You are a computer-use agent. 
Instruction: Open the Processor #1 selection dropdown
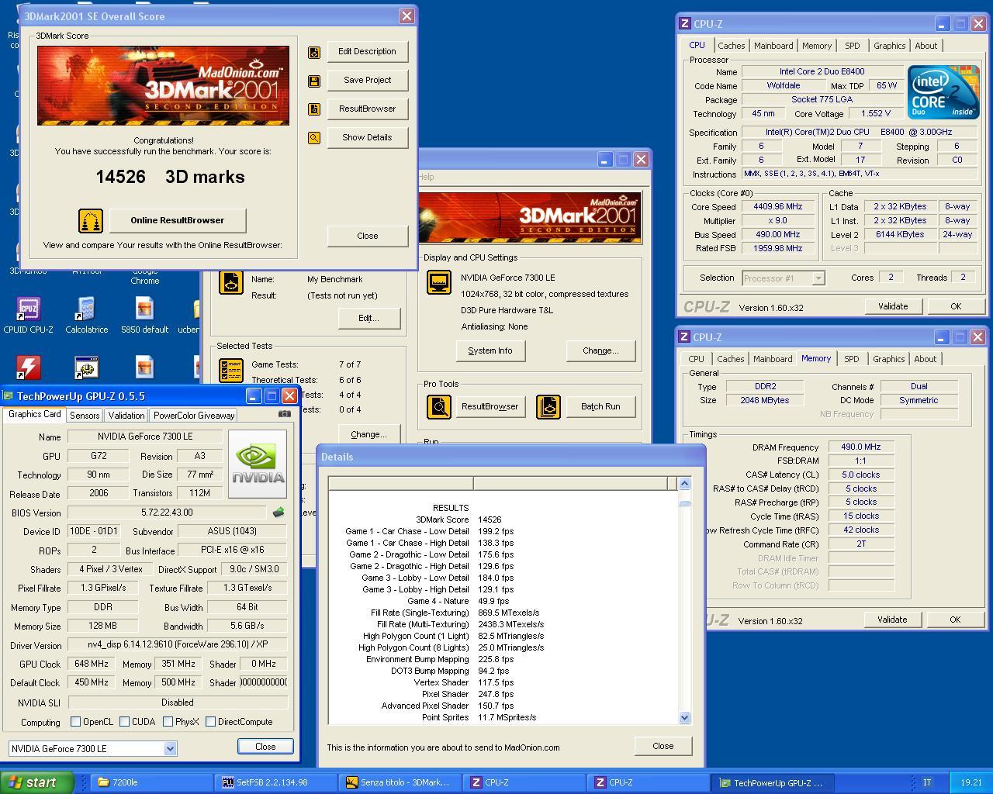tap(818, 278)
